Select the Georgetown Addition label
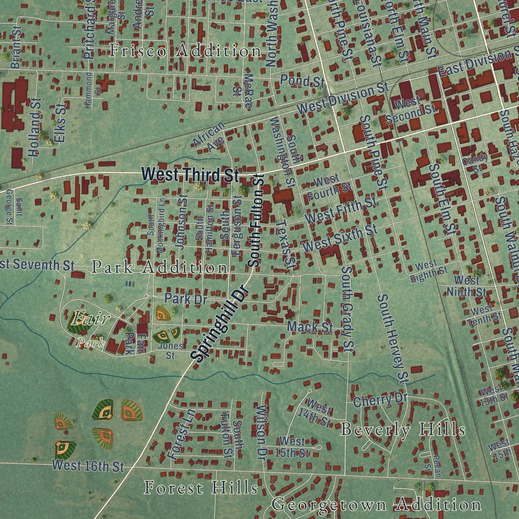Image resolution: width=519 pixels, height=519 pixels. point(377,504)
